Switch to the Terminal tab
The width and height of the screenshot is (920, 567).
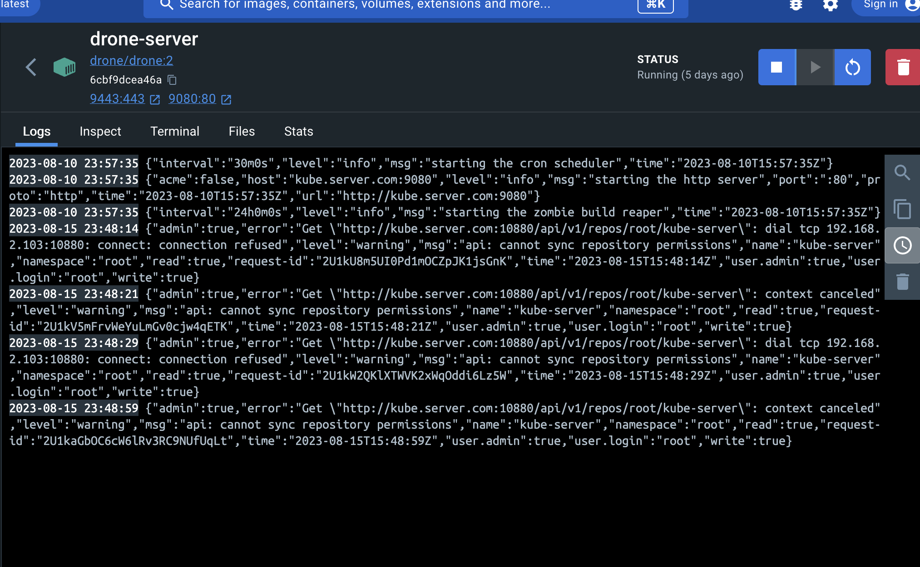point(175,132)
